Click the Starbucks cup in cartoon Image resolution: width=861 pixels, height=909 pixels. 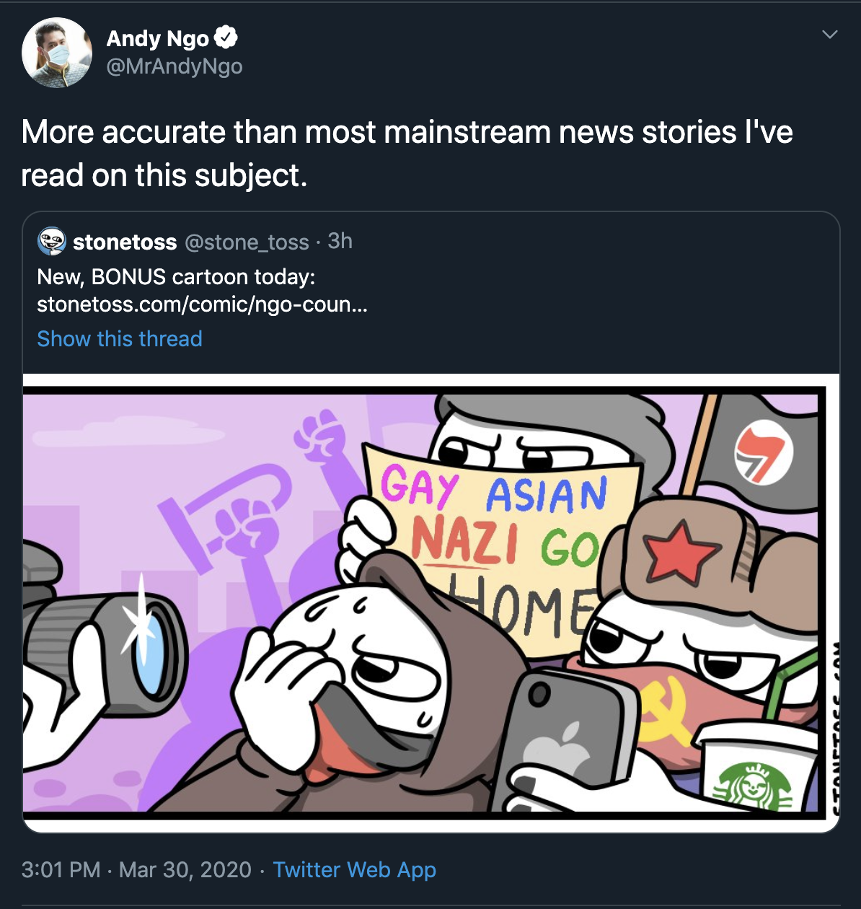click(754, 768)
